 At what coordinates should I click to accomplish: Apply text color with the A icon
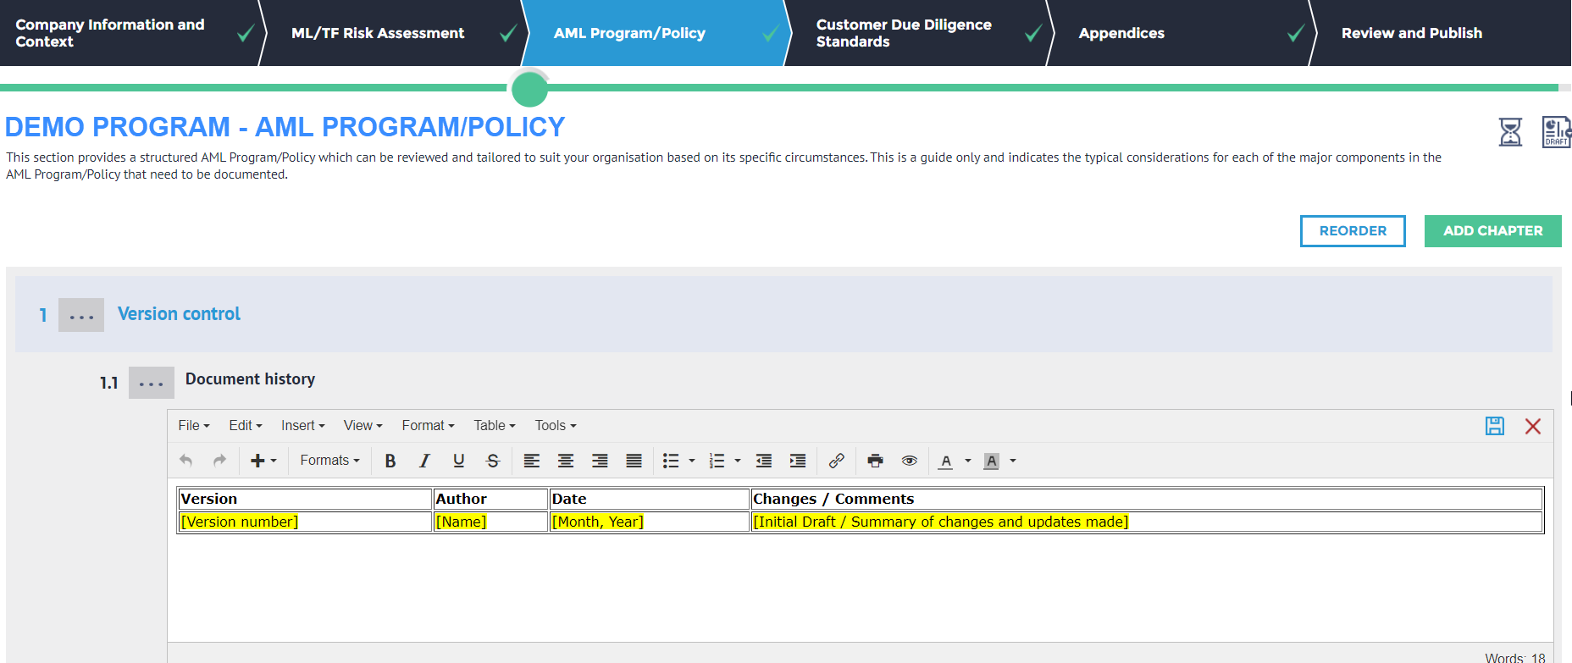coord(946,461)
